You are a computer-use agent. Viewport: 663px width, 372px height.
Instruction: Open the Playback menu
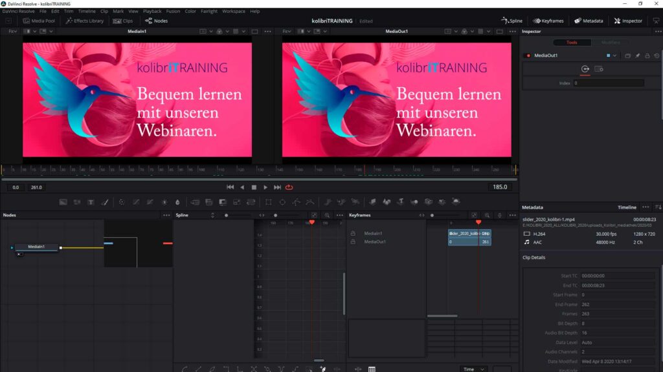[x=152, y=11]
